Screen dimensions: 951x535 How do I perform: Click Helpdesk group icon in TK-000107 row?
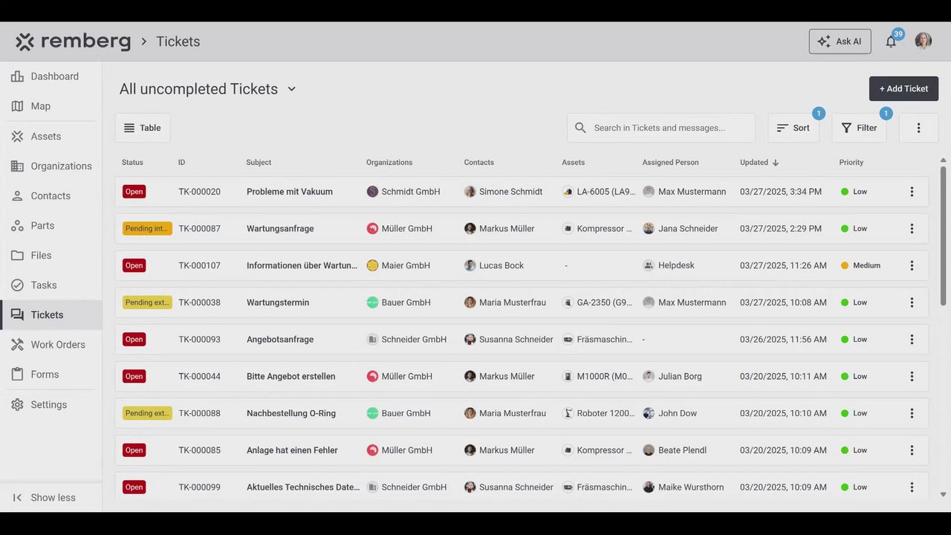649,265
